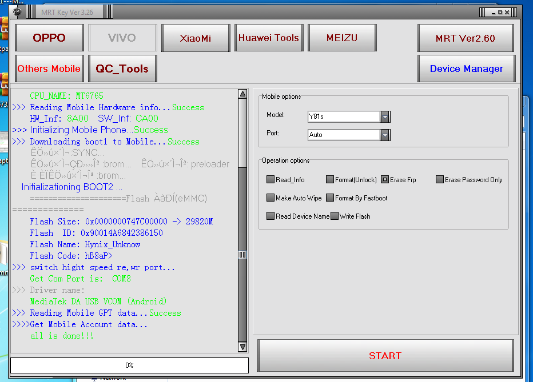The height and width of the screenshot is (382, 533).
Task: Open QC_Tools
Action: pos(122,69)
